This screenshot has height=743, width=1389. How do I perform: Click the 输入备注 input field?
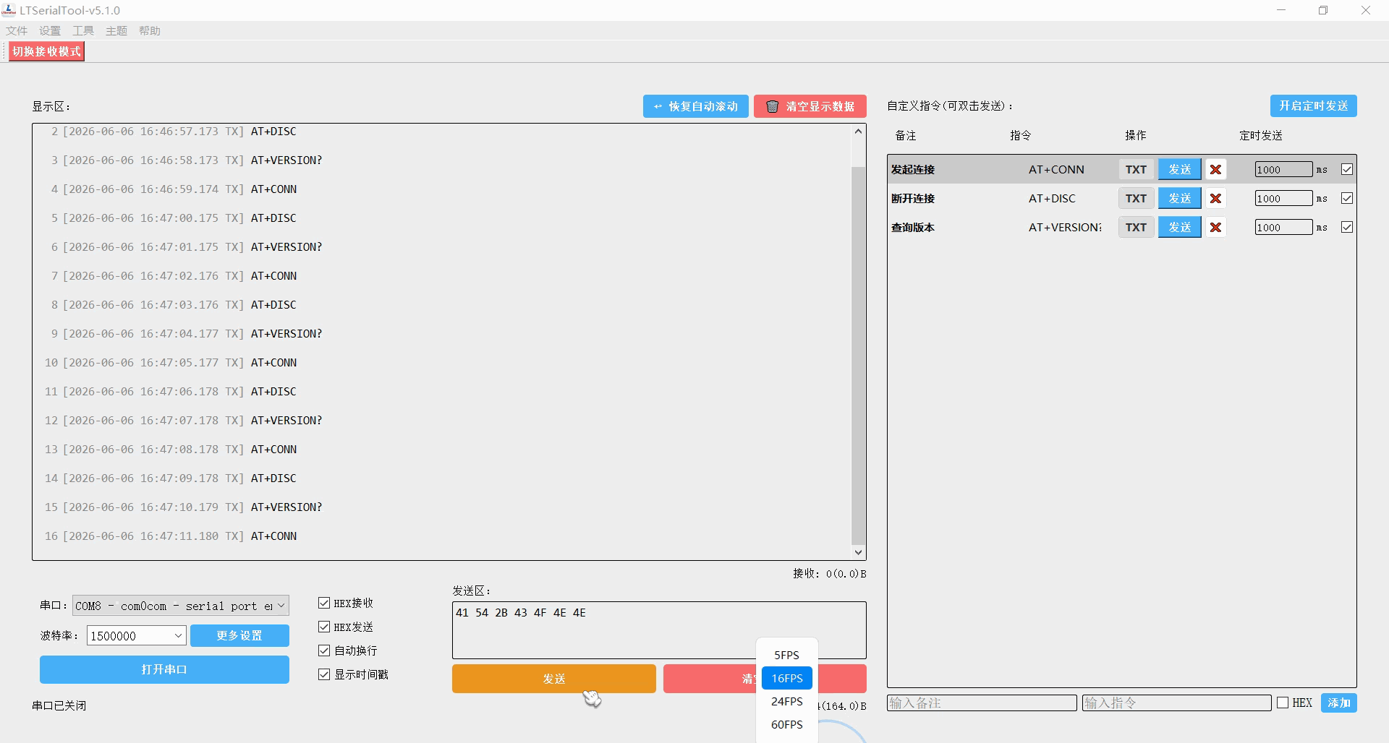[x=982, y=703]
